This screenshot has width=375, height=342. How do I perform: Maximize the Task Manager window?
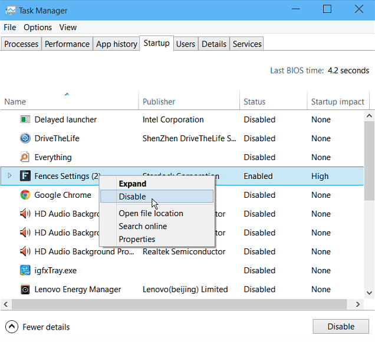[327, 9]
